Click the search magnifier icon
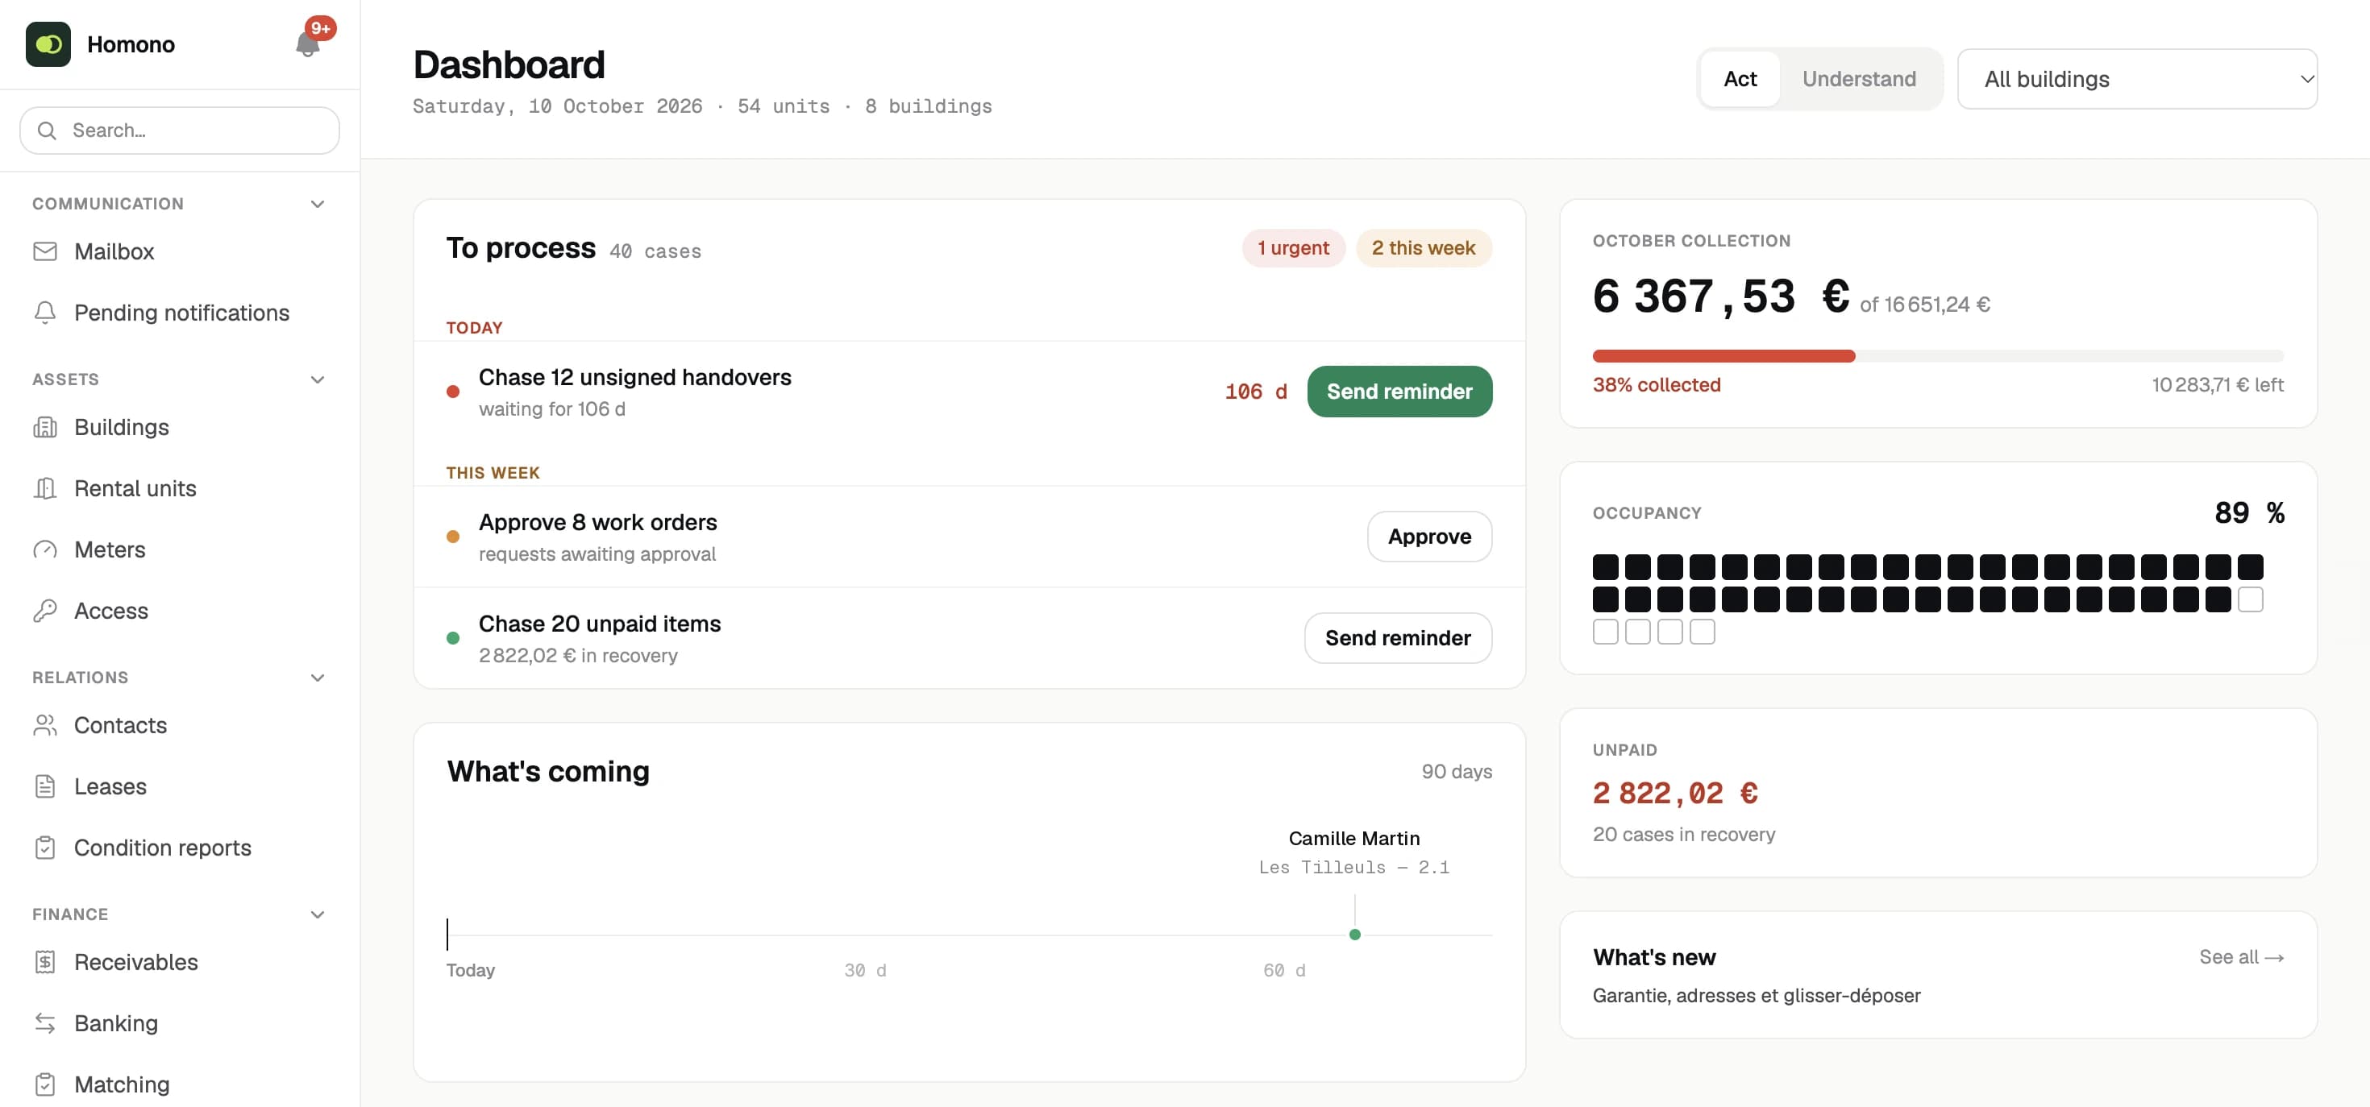 [x=47, y=131]
